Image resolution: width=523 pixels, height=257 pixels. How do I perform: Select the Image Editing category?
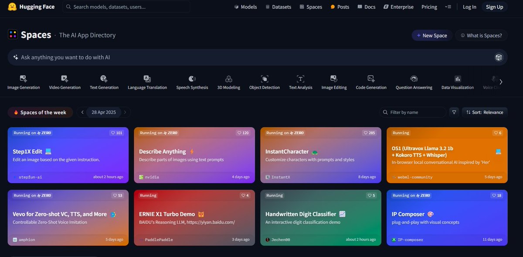point(334,82)
